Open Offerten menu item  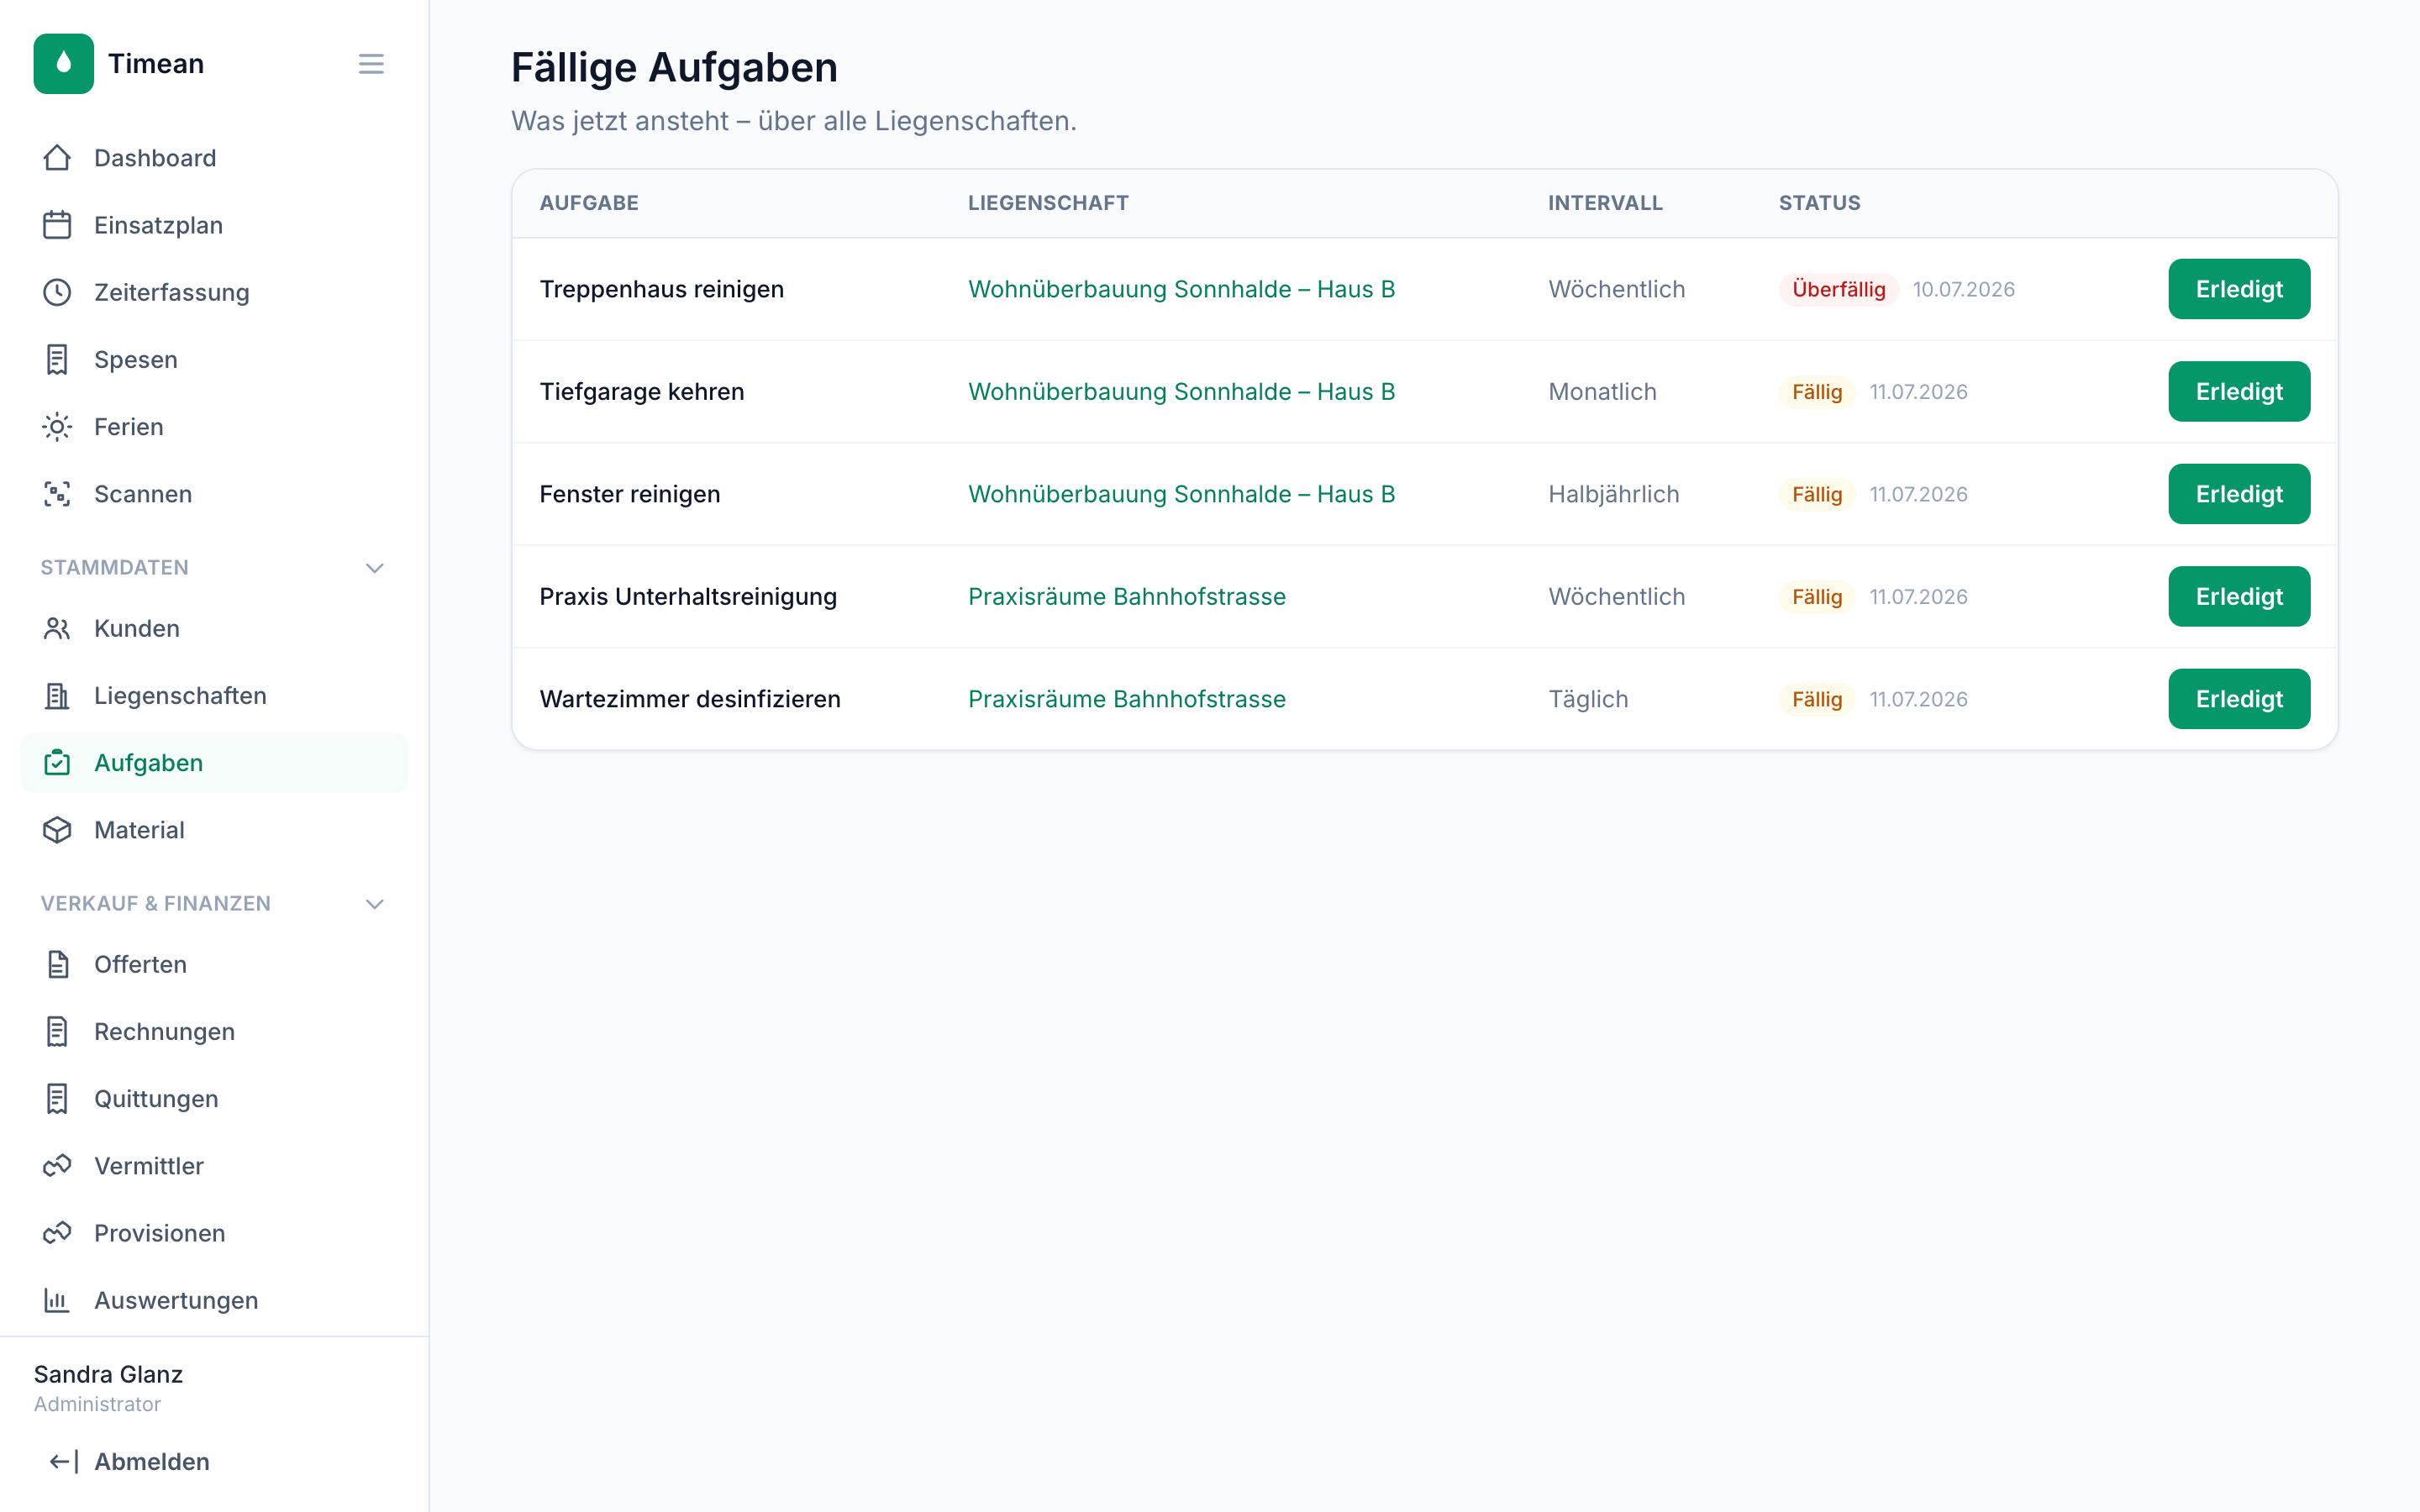click(214, 964)
